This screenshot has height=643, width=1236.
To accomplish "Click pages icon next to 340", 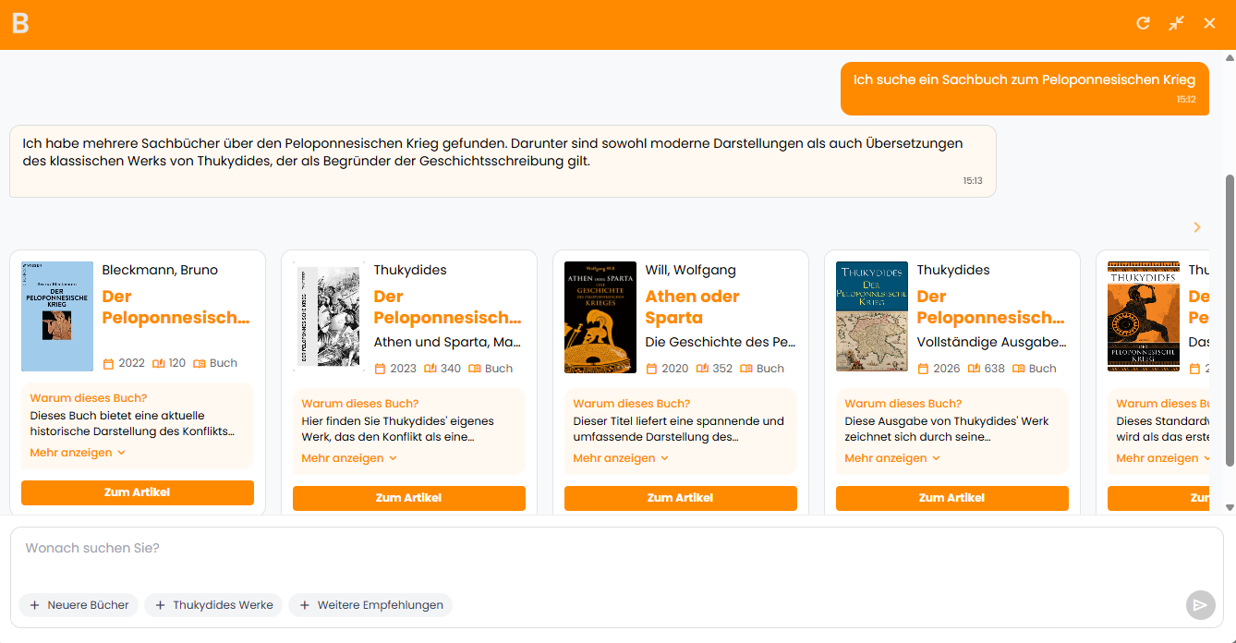I will click(430, 369).
